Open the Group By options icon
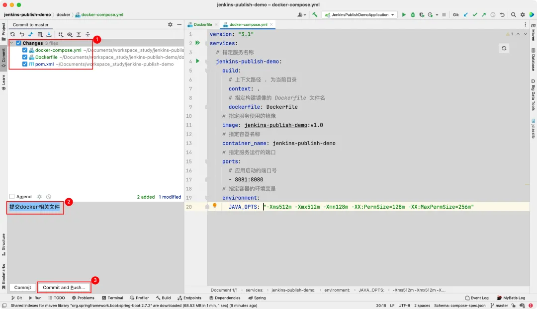Viewport: 537px width, 309px height. point(61,34)
